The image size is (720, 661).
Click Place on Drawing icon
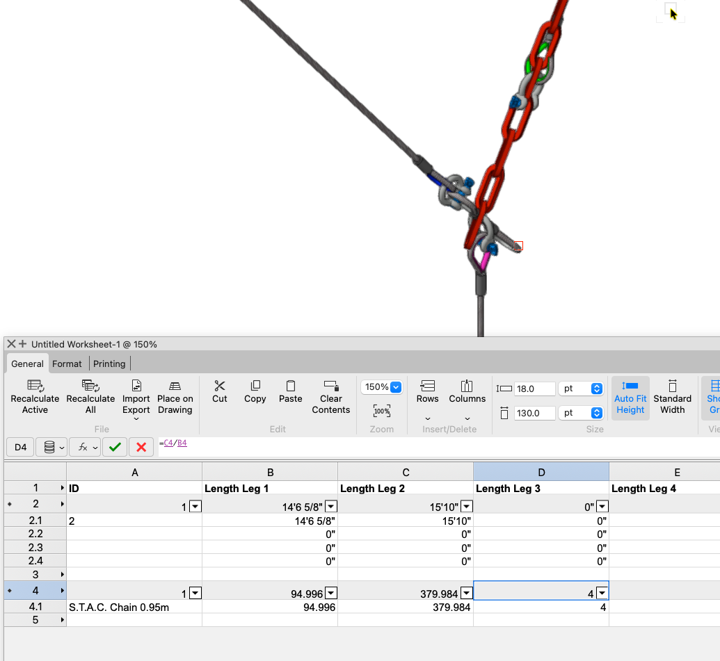175,386
